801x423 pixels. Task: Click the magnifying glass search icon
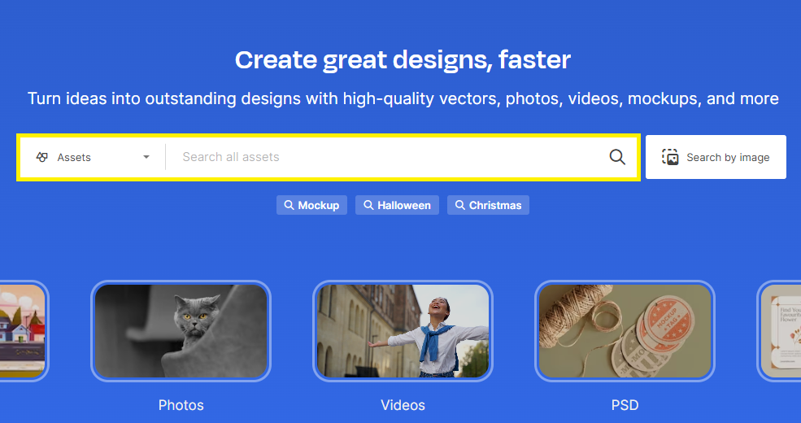pos(617,157)
